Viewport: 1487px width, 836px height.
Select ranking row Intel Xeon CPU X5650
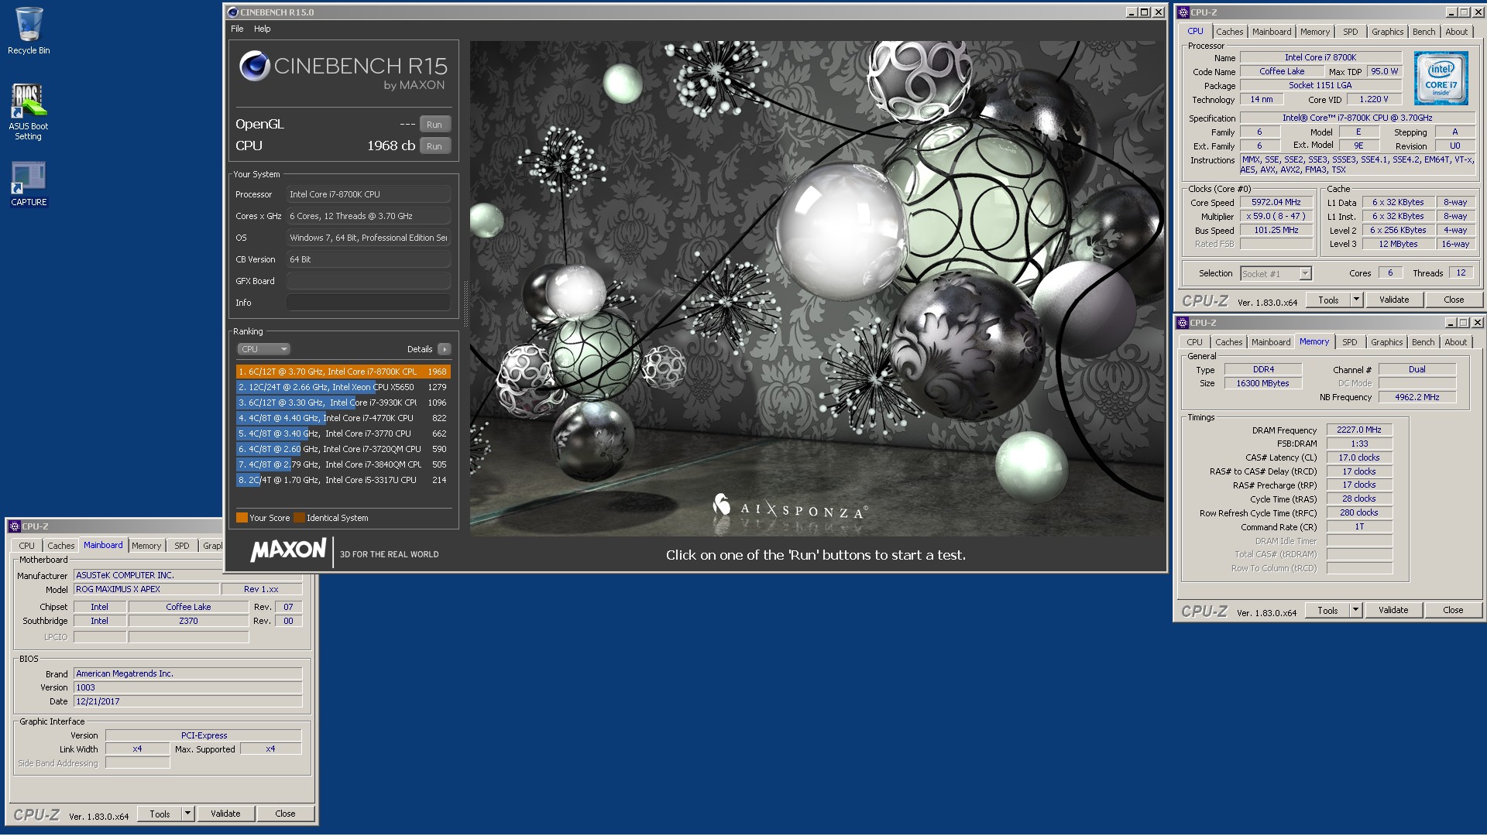point(343,387)
